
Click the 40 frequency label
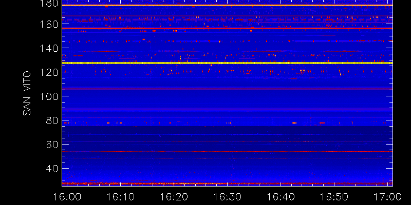[52, 169]
